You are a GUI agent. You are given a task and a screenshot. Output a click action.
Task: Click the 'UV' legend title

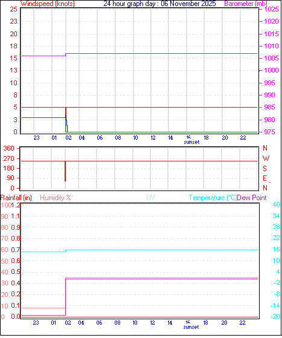point(151,198)
